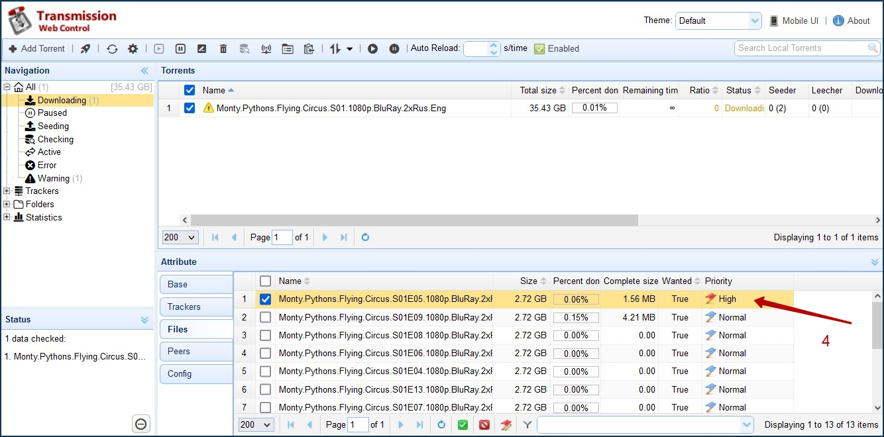Collapse the Attribute panel
This screenshot has width=884, height=437.
click(875, 262)
